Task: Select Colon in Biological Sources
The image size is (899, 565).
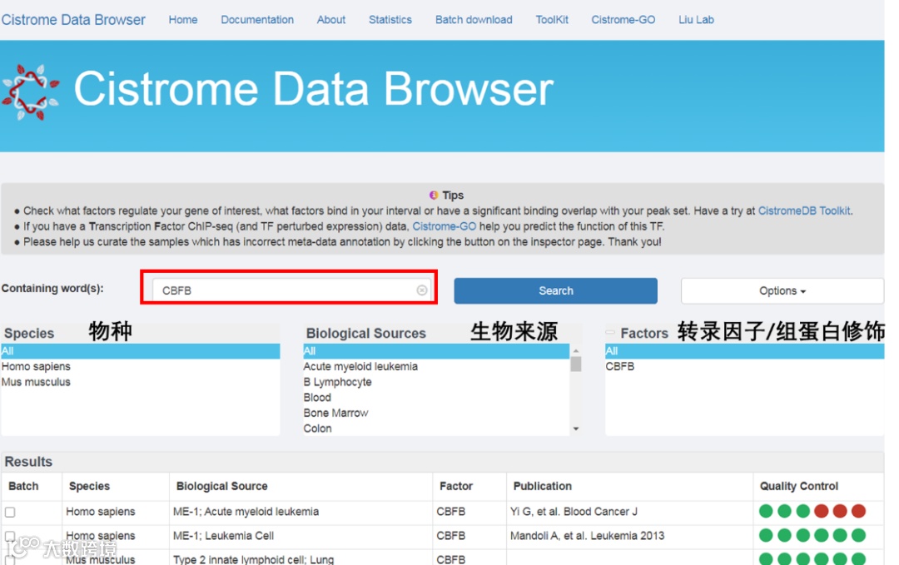Action: (x=436, y=428)
